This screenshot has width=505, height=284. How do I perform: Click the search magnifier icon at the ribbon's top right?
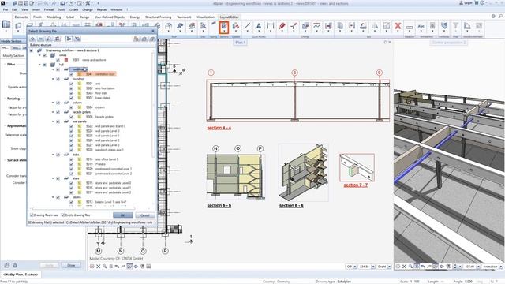pos(500,16)
